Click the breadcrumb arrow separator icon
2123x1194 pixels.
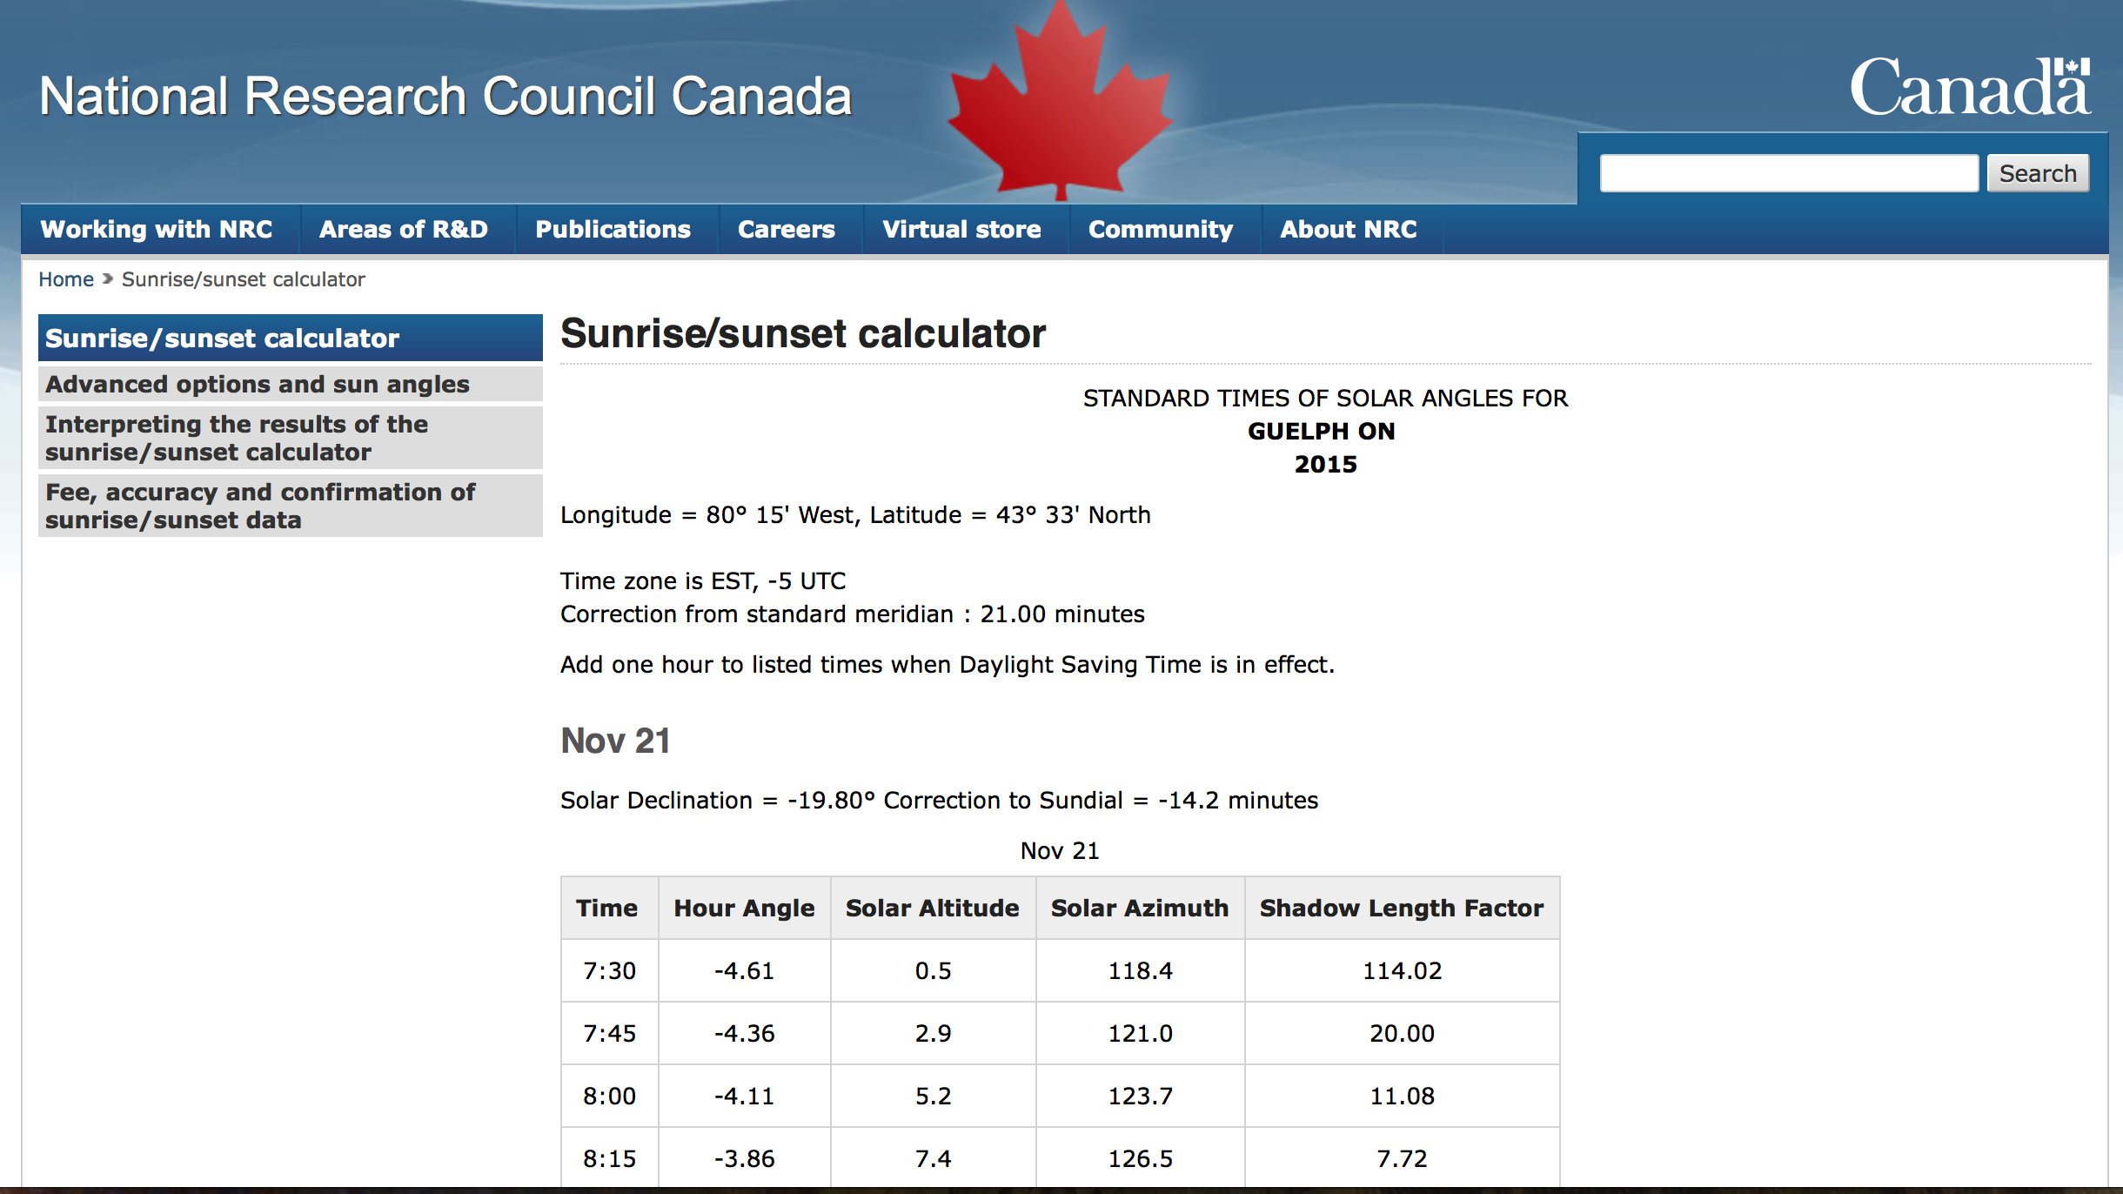pos(108,279)
